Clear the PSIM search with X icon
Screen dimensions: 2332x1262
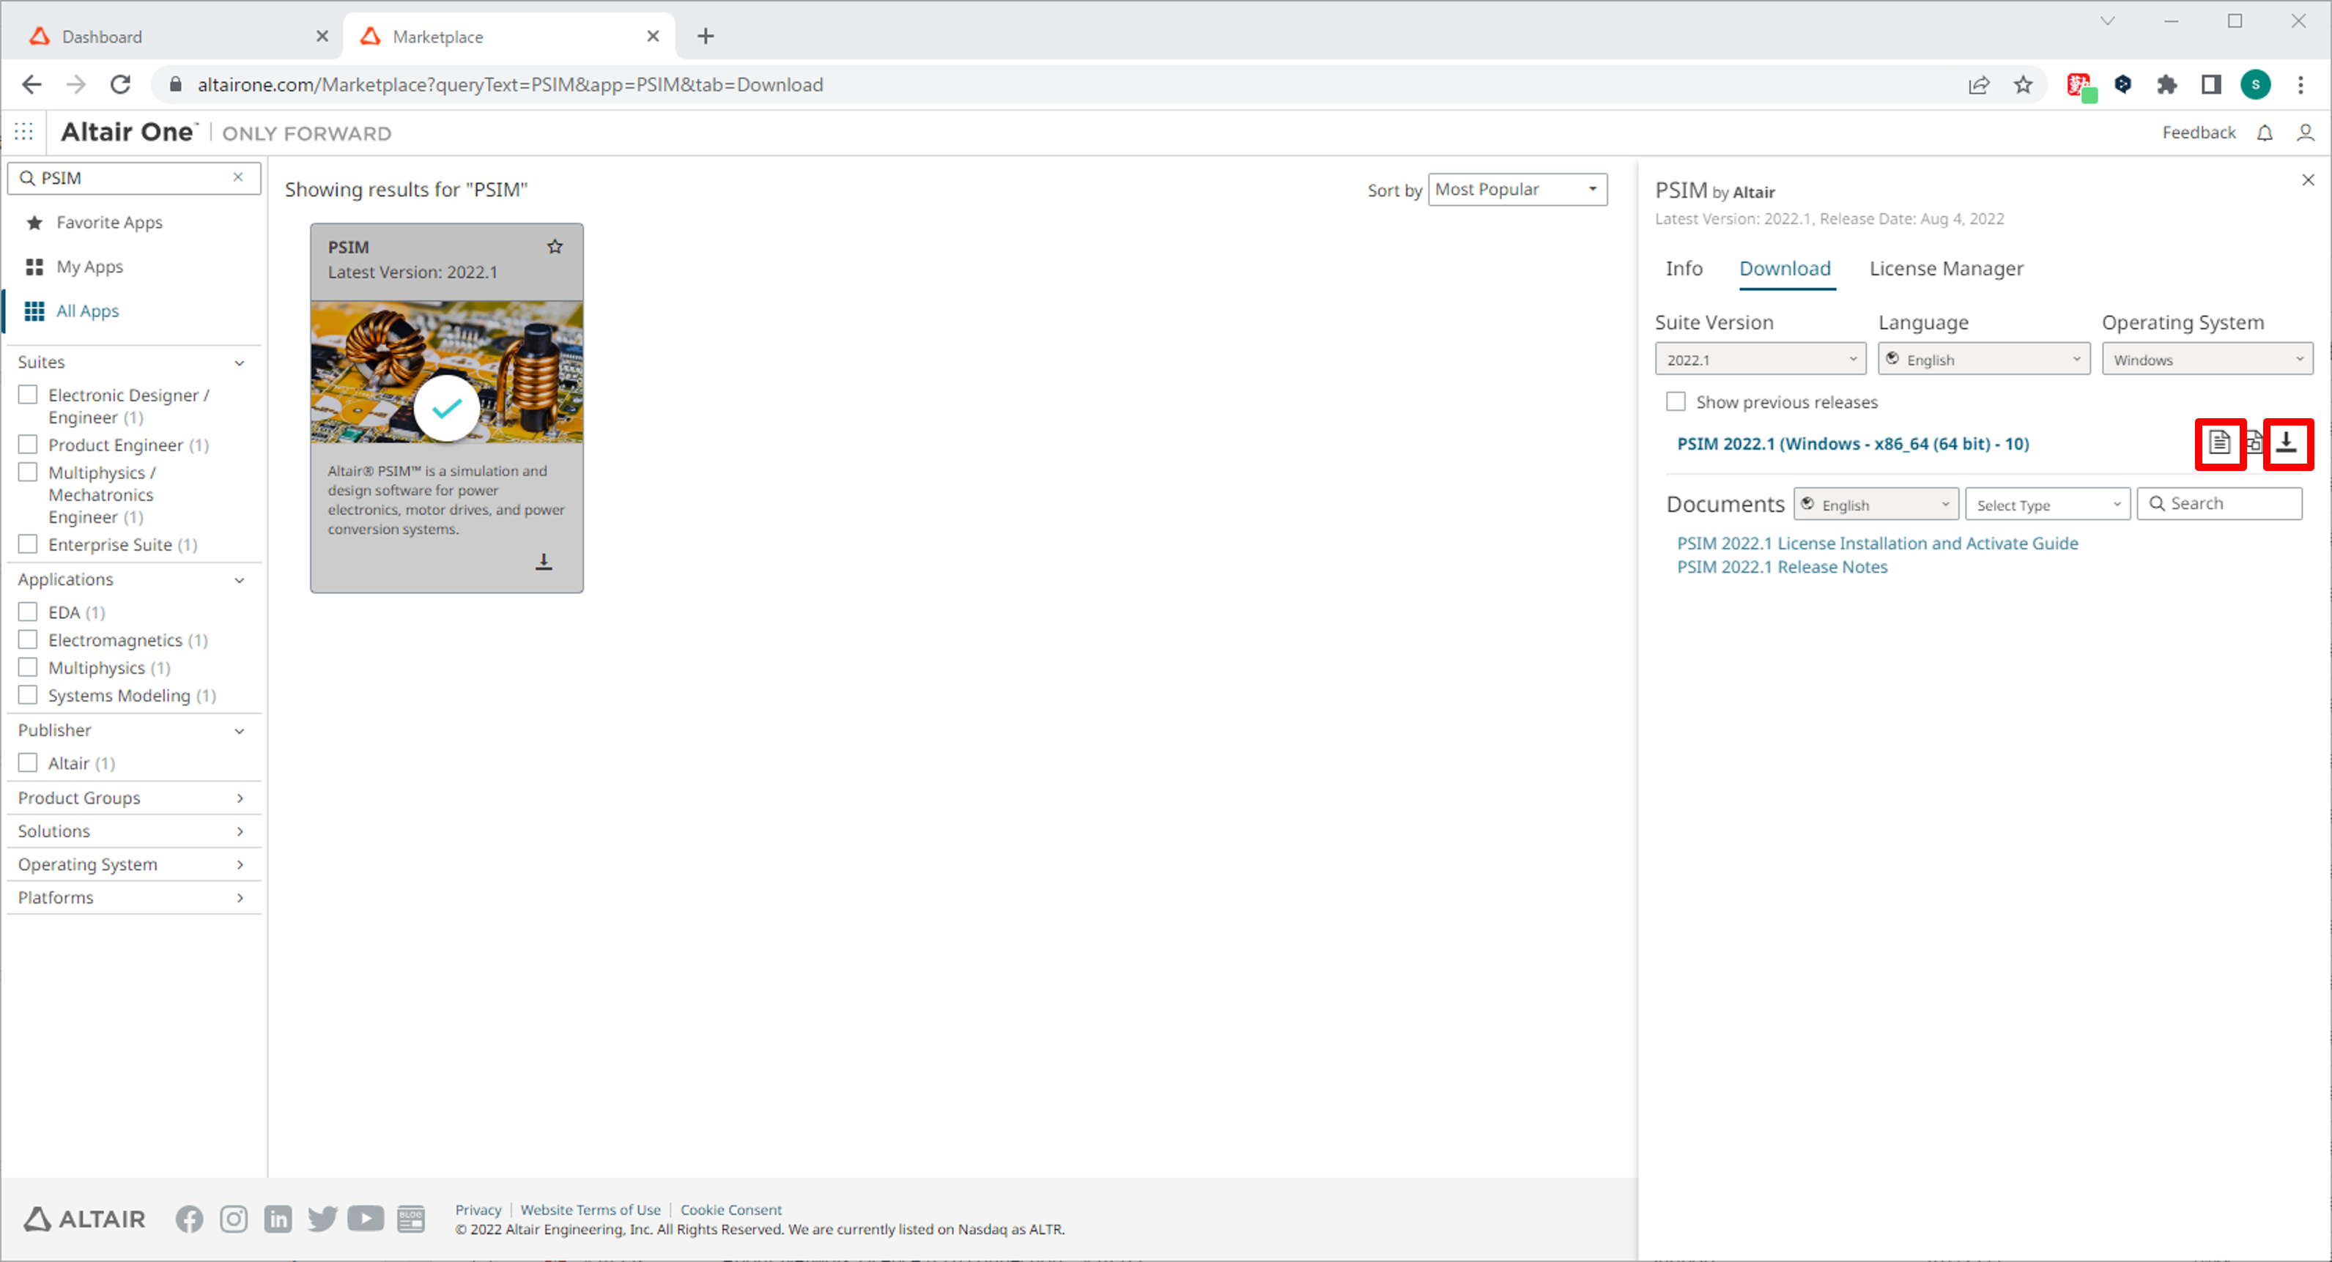[x=238, y=177]
